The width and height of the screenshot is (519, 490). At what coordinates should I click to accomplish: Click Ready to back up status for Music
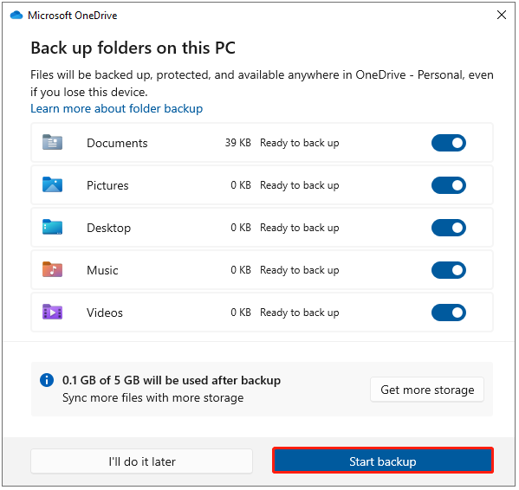[300, 270]
